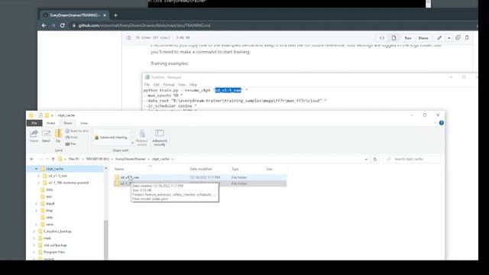Open address bar history dropdown
Screen dimensions: 489x275
[x=366, y=159]
